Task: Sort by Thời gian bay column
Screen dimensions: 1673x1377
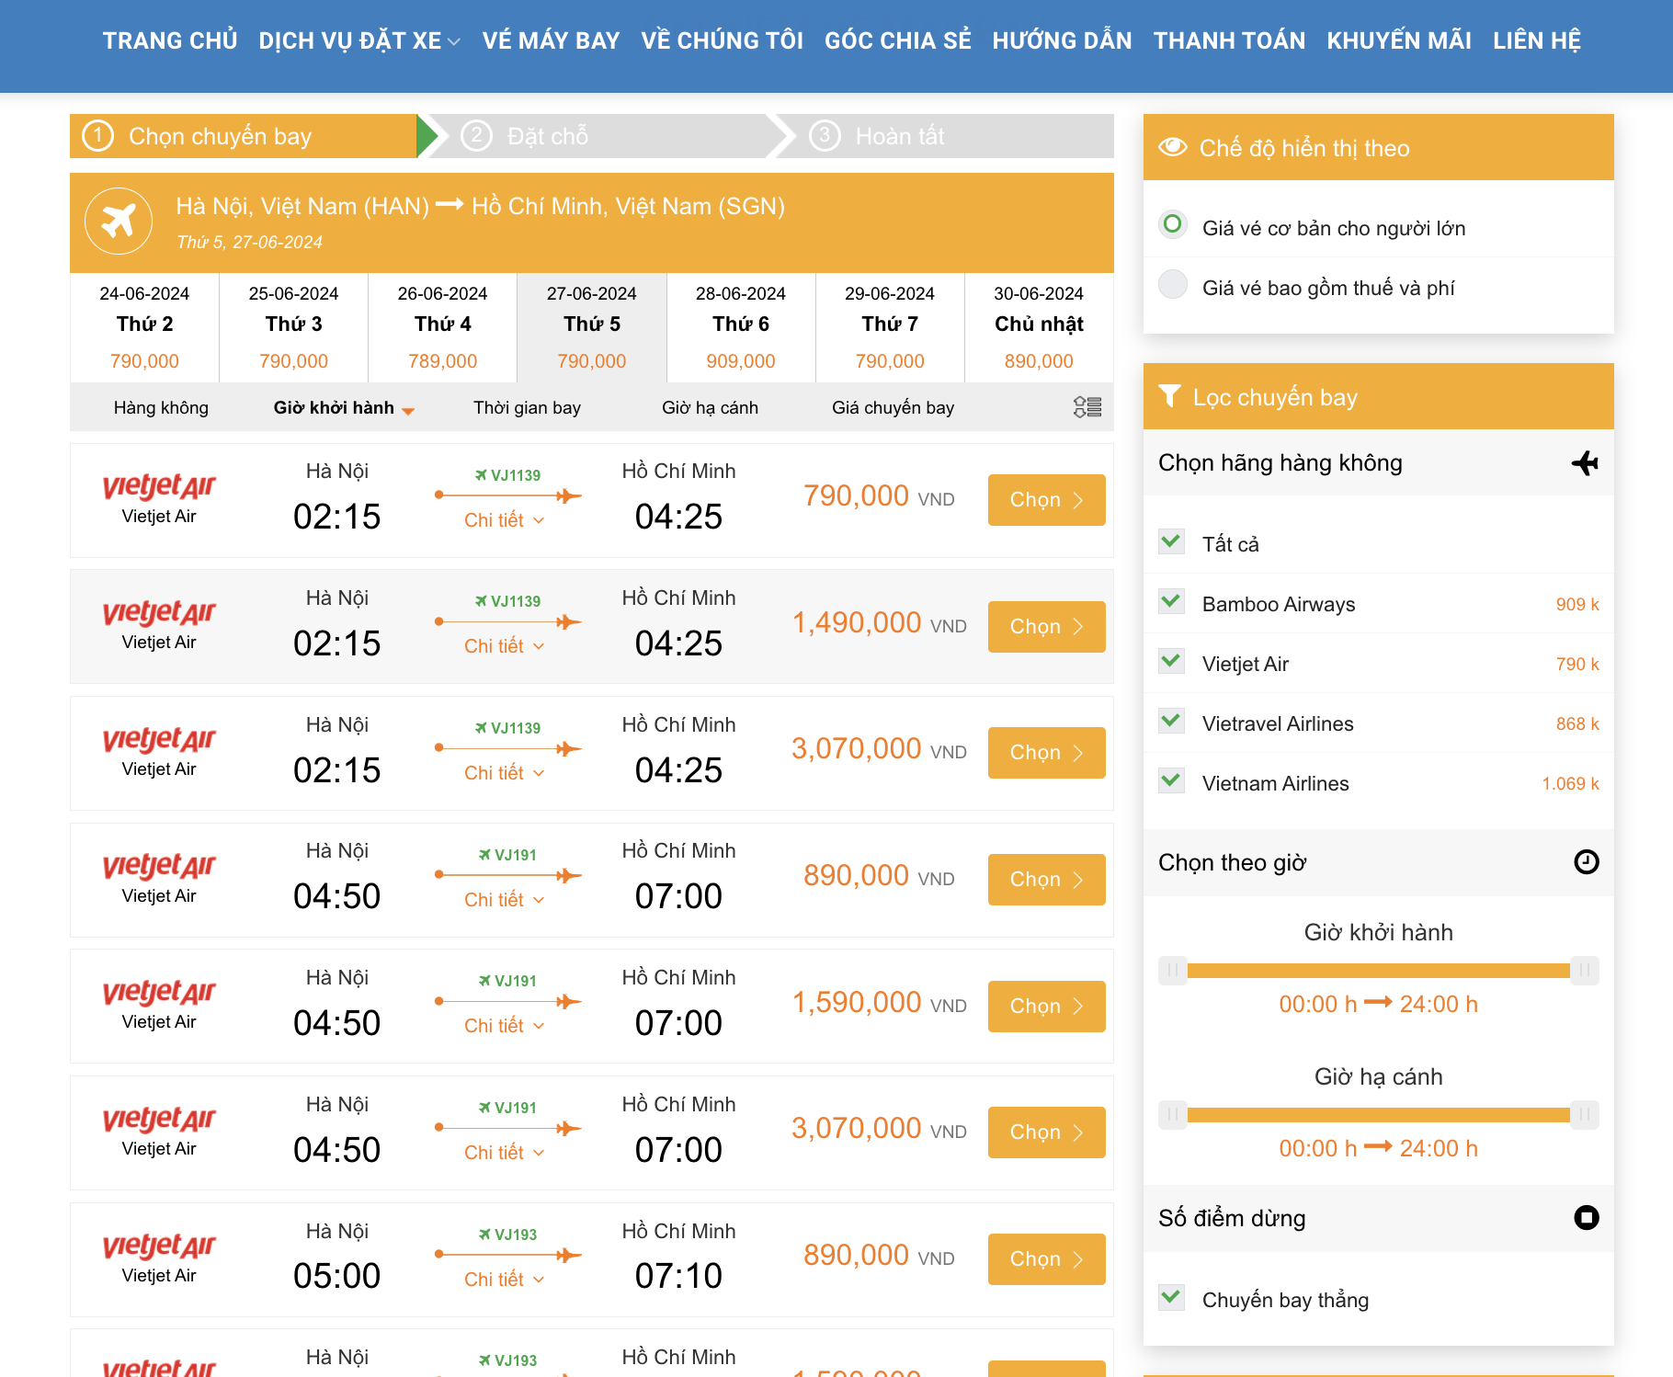Action: click(527, 408)
